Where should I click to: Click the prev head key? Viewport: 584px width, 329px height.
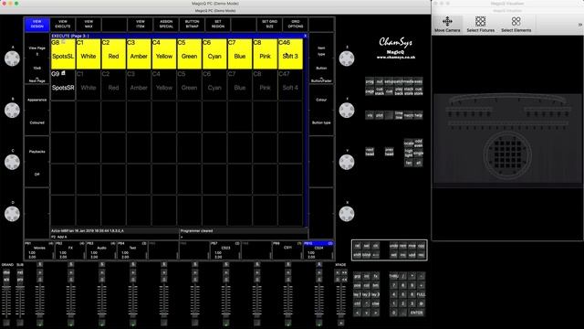click(x=389, y=152)
